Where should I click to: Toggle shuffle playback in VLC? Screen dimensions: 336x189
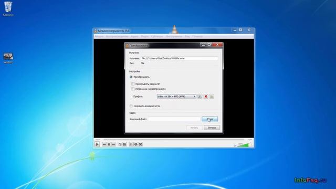point(140,144)
